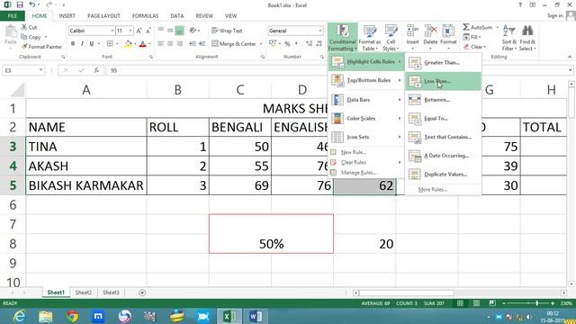Switch to Sheet2 tab
The width and height of the screenshot is (576, 324).
click(84, 292)
